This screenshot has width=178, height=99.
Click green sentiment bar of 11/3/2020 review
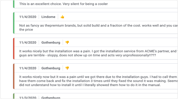coord(14,96)
